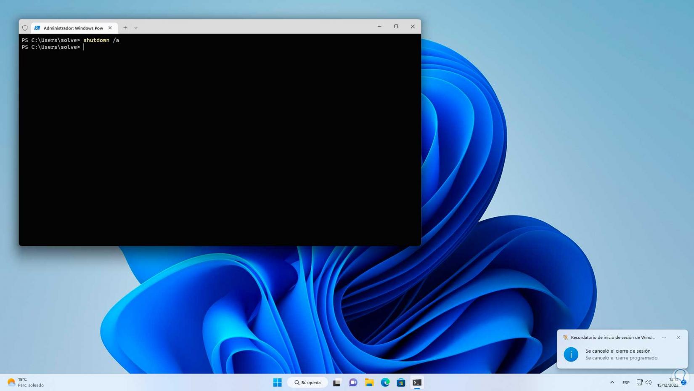Minimize the Windows Terminal window
694x391 pixels.
coord(379,27)
